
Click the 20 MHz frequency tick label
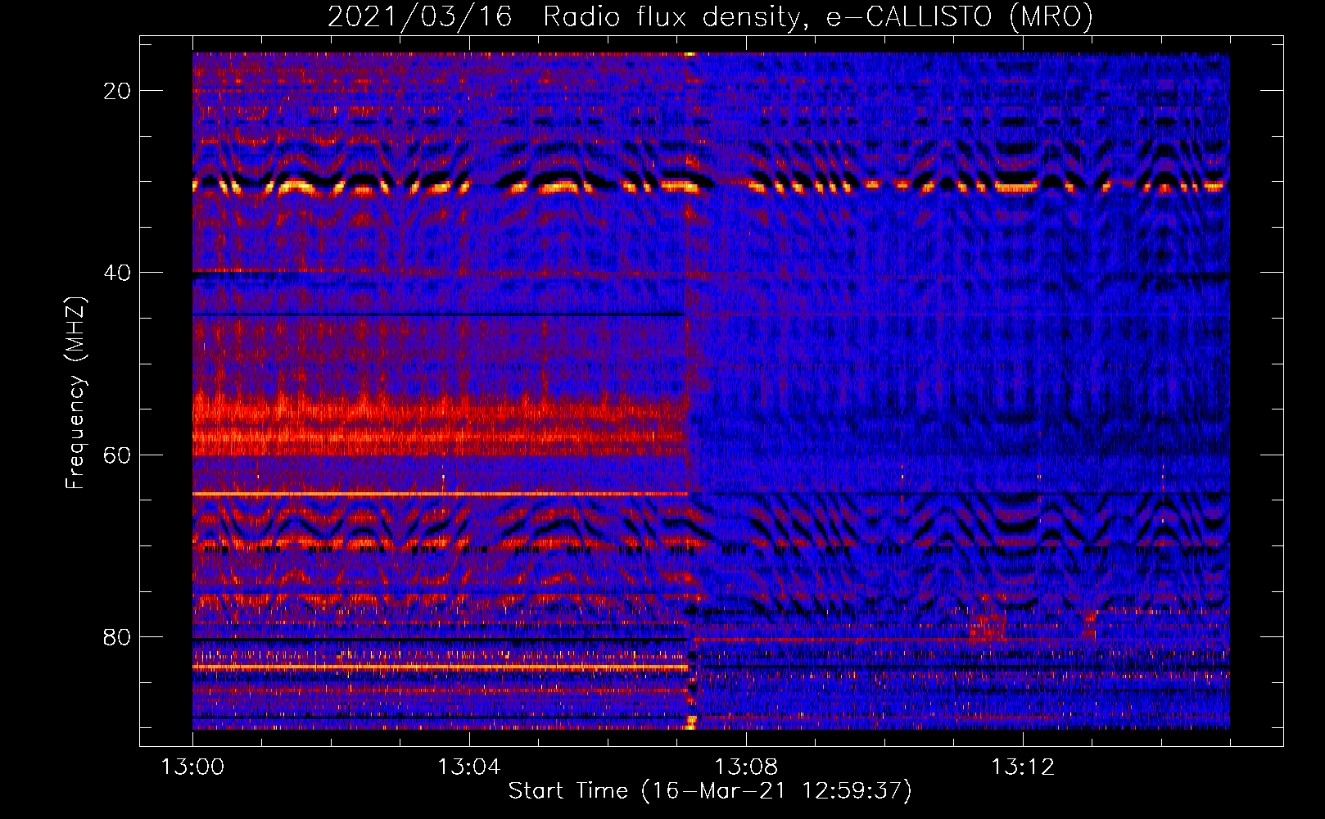117,91
